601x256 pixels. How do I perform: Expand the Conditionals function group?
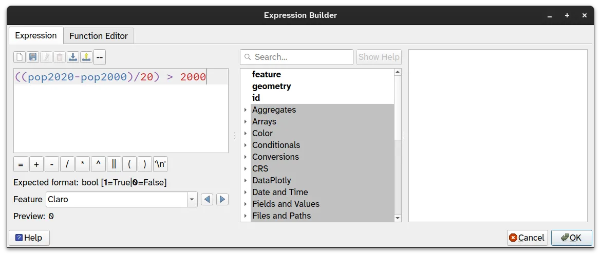tap(246, 145)
